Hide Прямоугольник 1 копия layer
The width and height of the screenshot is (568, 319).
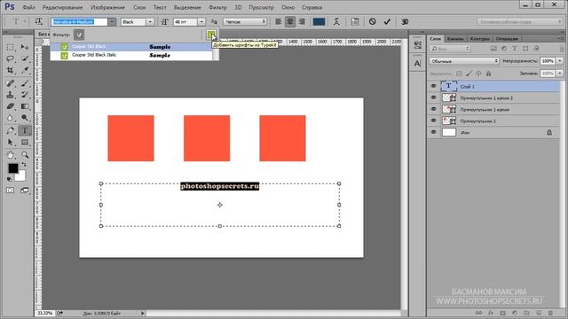click(433, 109)
